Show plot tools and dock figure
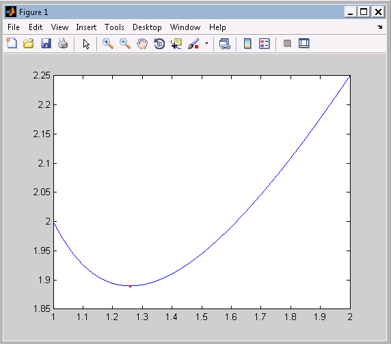 tap(304, 43)
